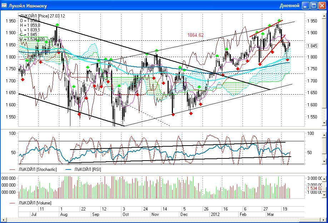This screenshot has width=328, height=223.
Task: Click the red down-arrow marker under latest candle
Action: (287, 60)
